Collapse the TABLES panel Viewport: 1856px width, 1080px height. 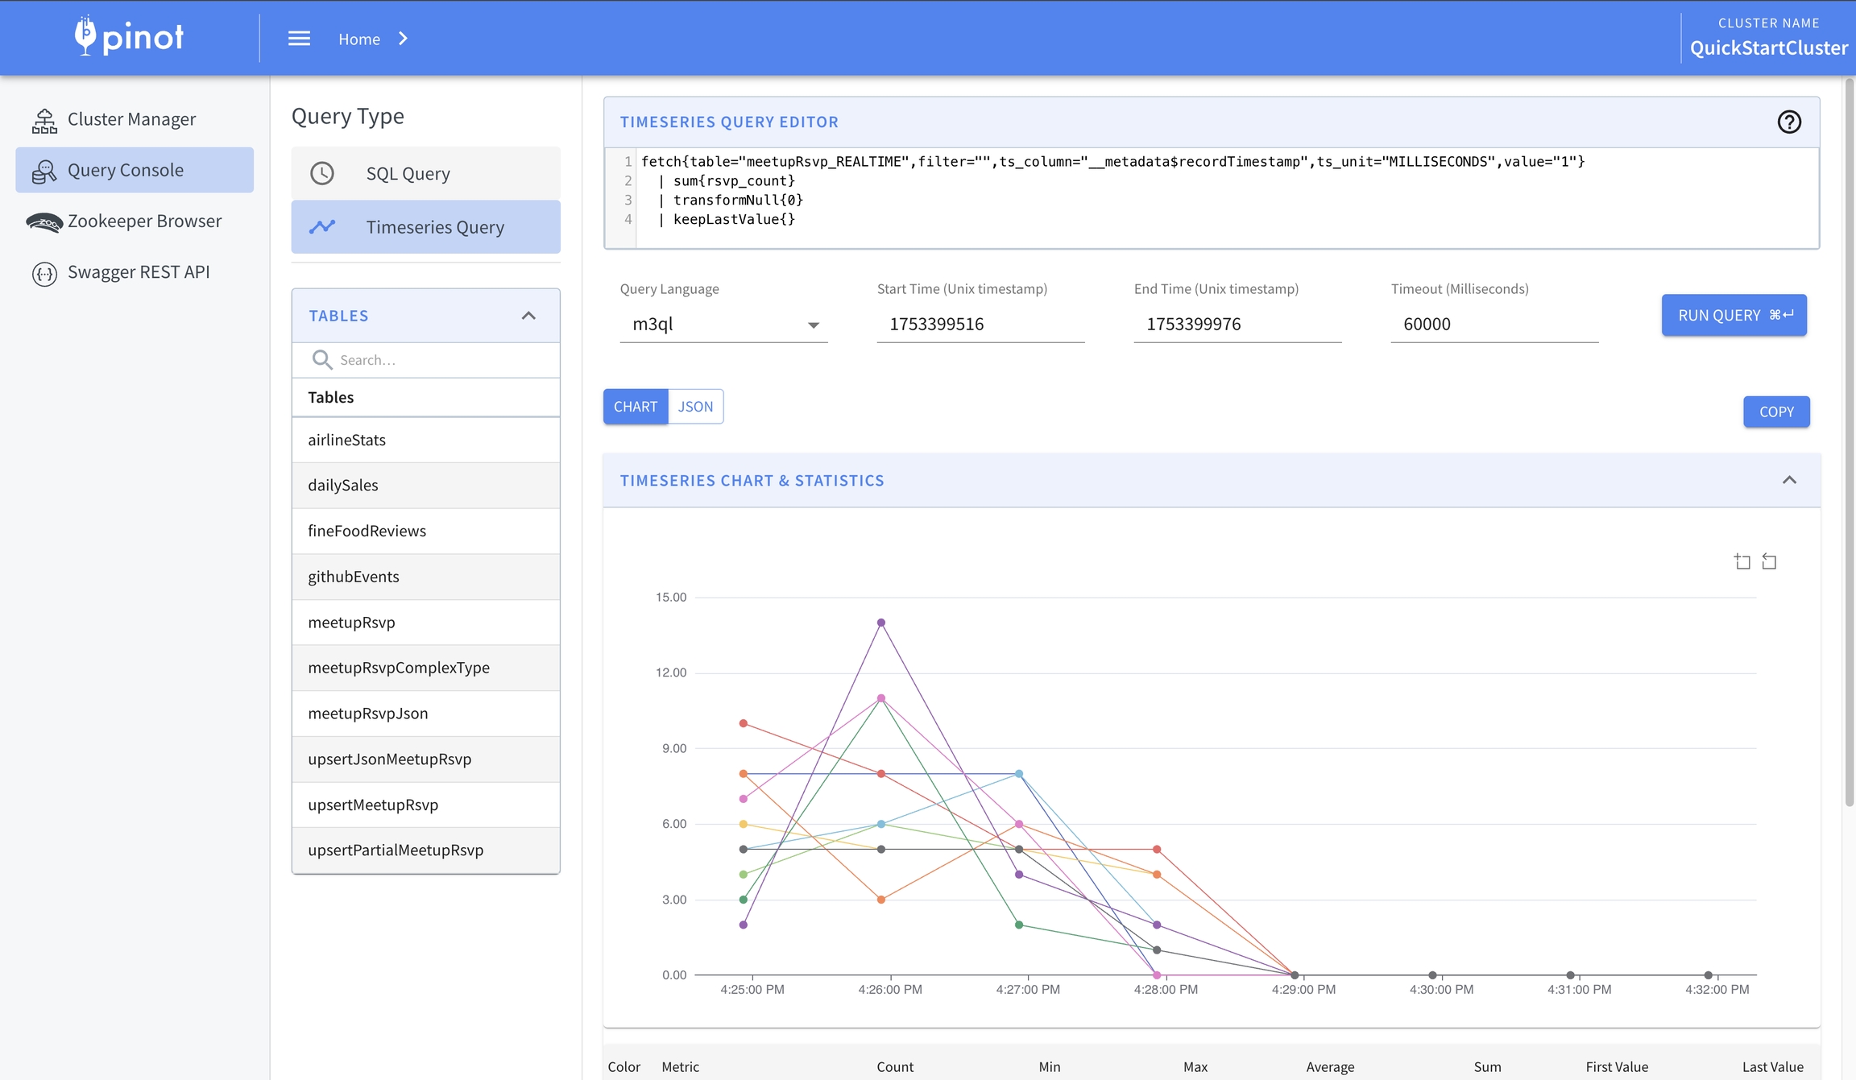point(528,316)
